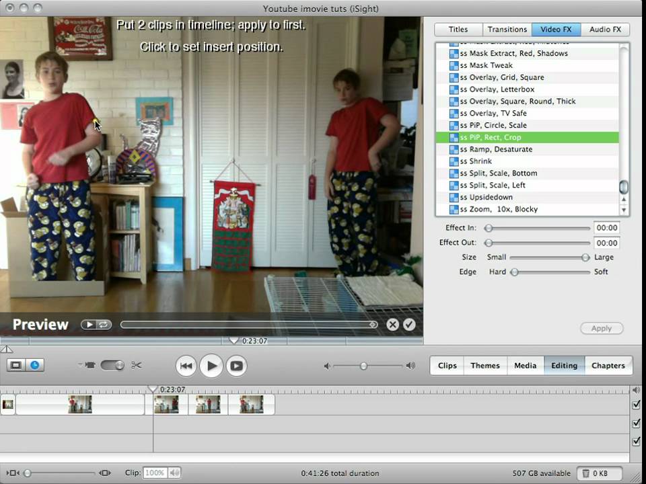Screen dimensions: 646x484
Task: Play the effect preview
Action: [x=89, y=325]
